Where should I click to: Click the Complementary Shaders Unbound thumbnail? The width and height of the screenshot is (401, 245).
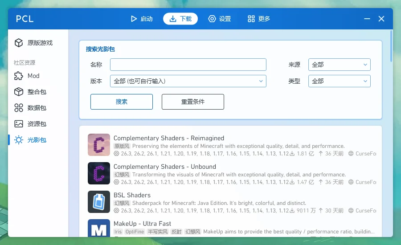point(99,173)
